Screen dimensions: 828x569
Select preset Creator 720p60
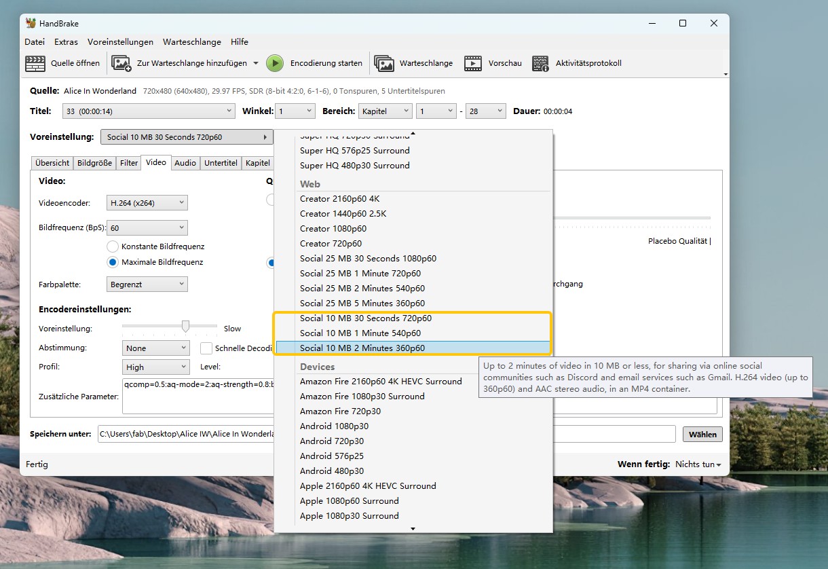click(331, 244)
